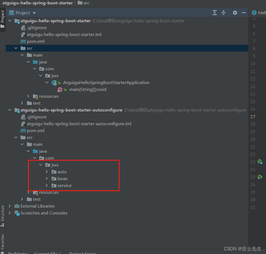Click line number 26 in the gutter

253,185
